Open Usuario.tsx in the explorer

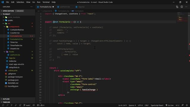(15, 48)
